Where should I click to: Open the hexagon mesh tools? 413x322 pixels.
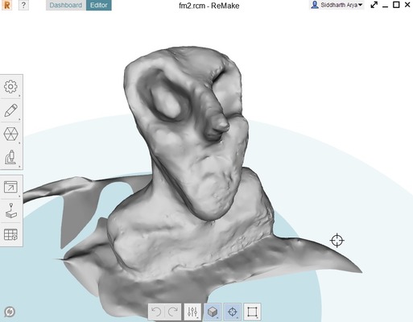[x=11, y=134]
